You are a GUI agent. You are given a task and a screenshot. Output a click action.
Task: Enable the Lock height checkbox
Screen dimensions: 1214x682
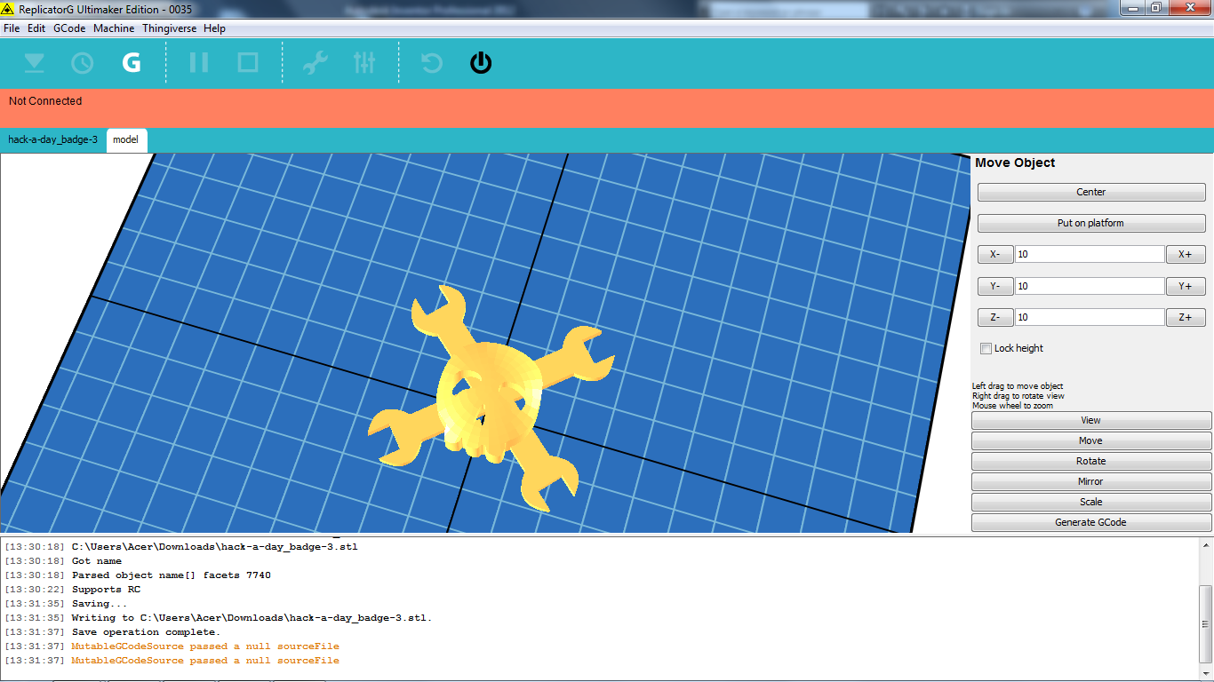click(986, 348)
